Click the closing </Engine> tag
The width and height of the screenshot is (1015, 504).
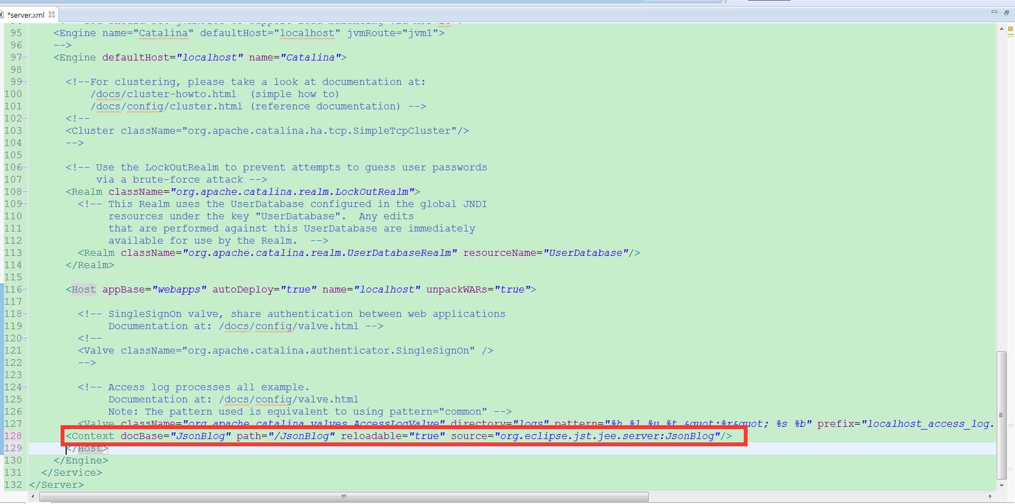[81, 461]
